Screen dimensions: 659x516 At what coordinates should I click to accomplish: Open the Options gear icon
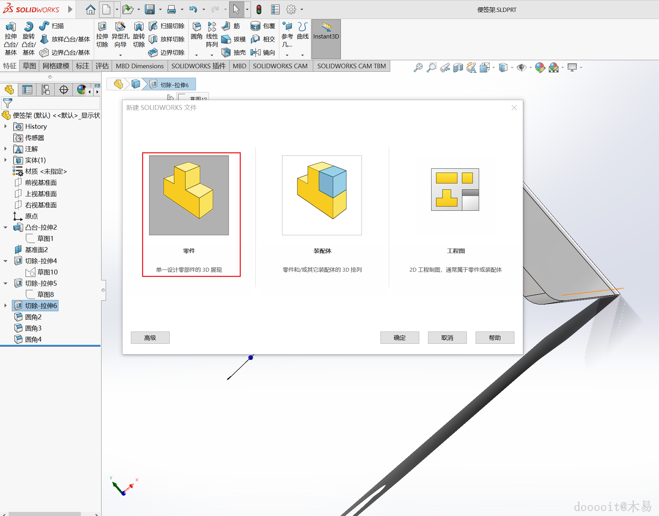(291, 10)
